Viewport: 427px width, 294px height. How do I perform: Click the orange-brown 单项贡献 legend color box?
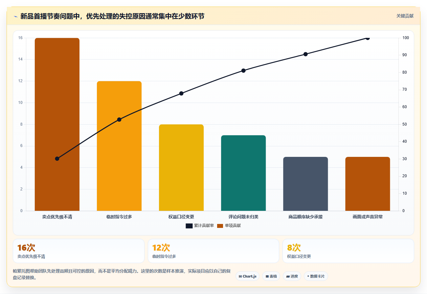coord(220,226)
